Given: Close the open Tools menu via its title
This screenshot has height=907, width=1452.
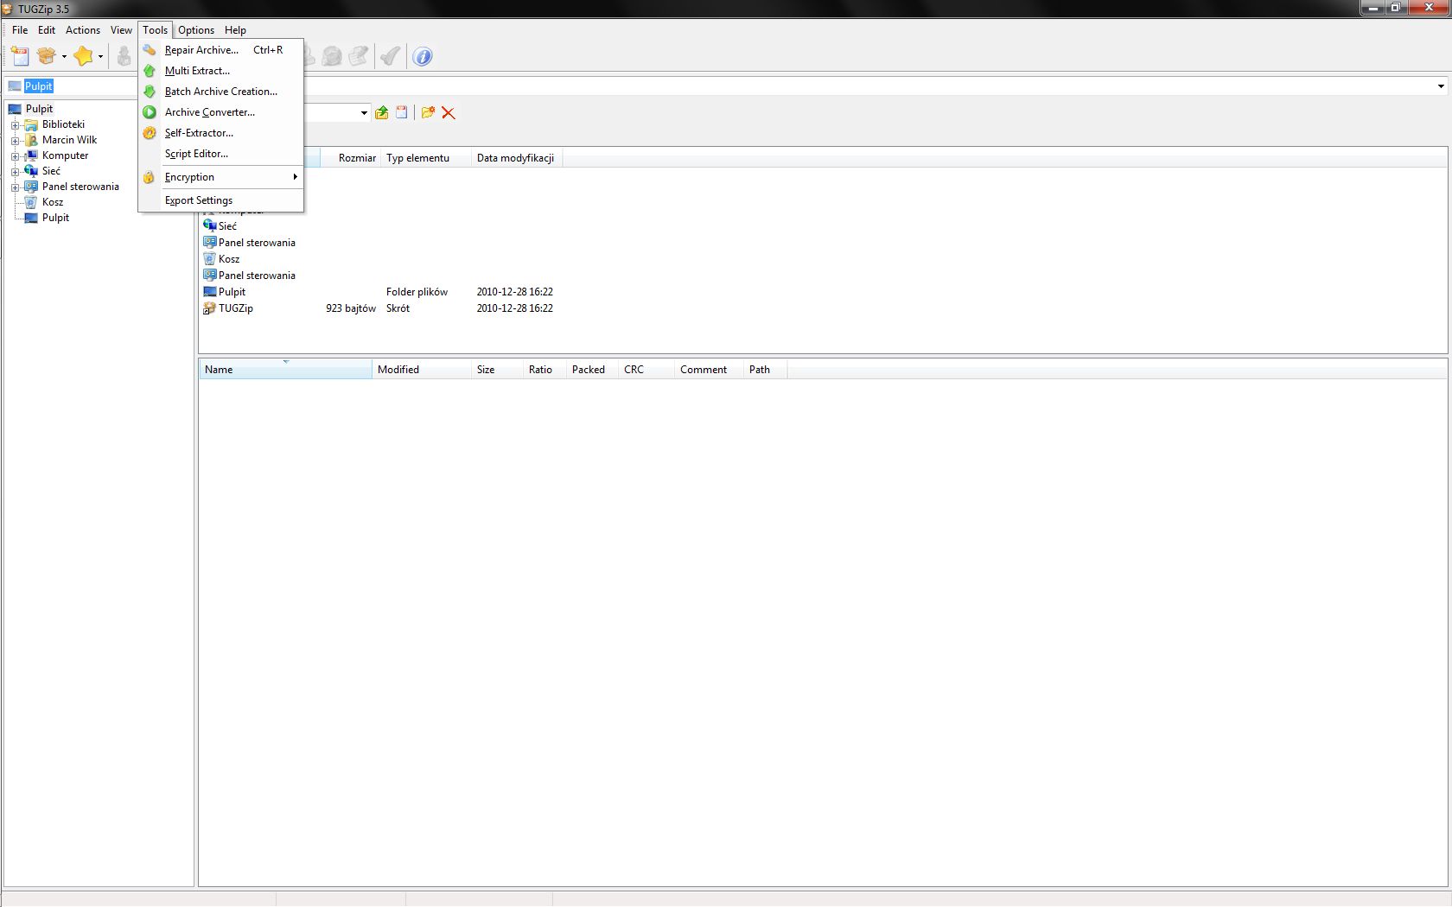Looking at the screenshot, I should point(156,29).
